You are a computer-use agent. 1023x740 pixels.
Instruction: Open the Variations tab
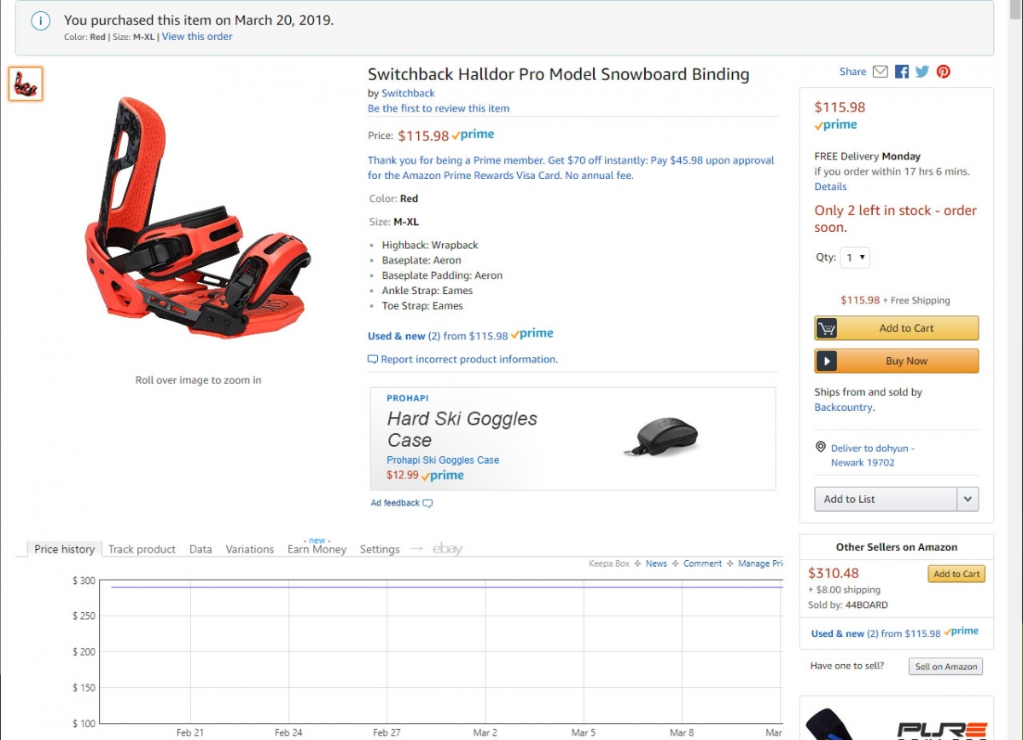(250, 550)
